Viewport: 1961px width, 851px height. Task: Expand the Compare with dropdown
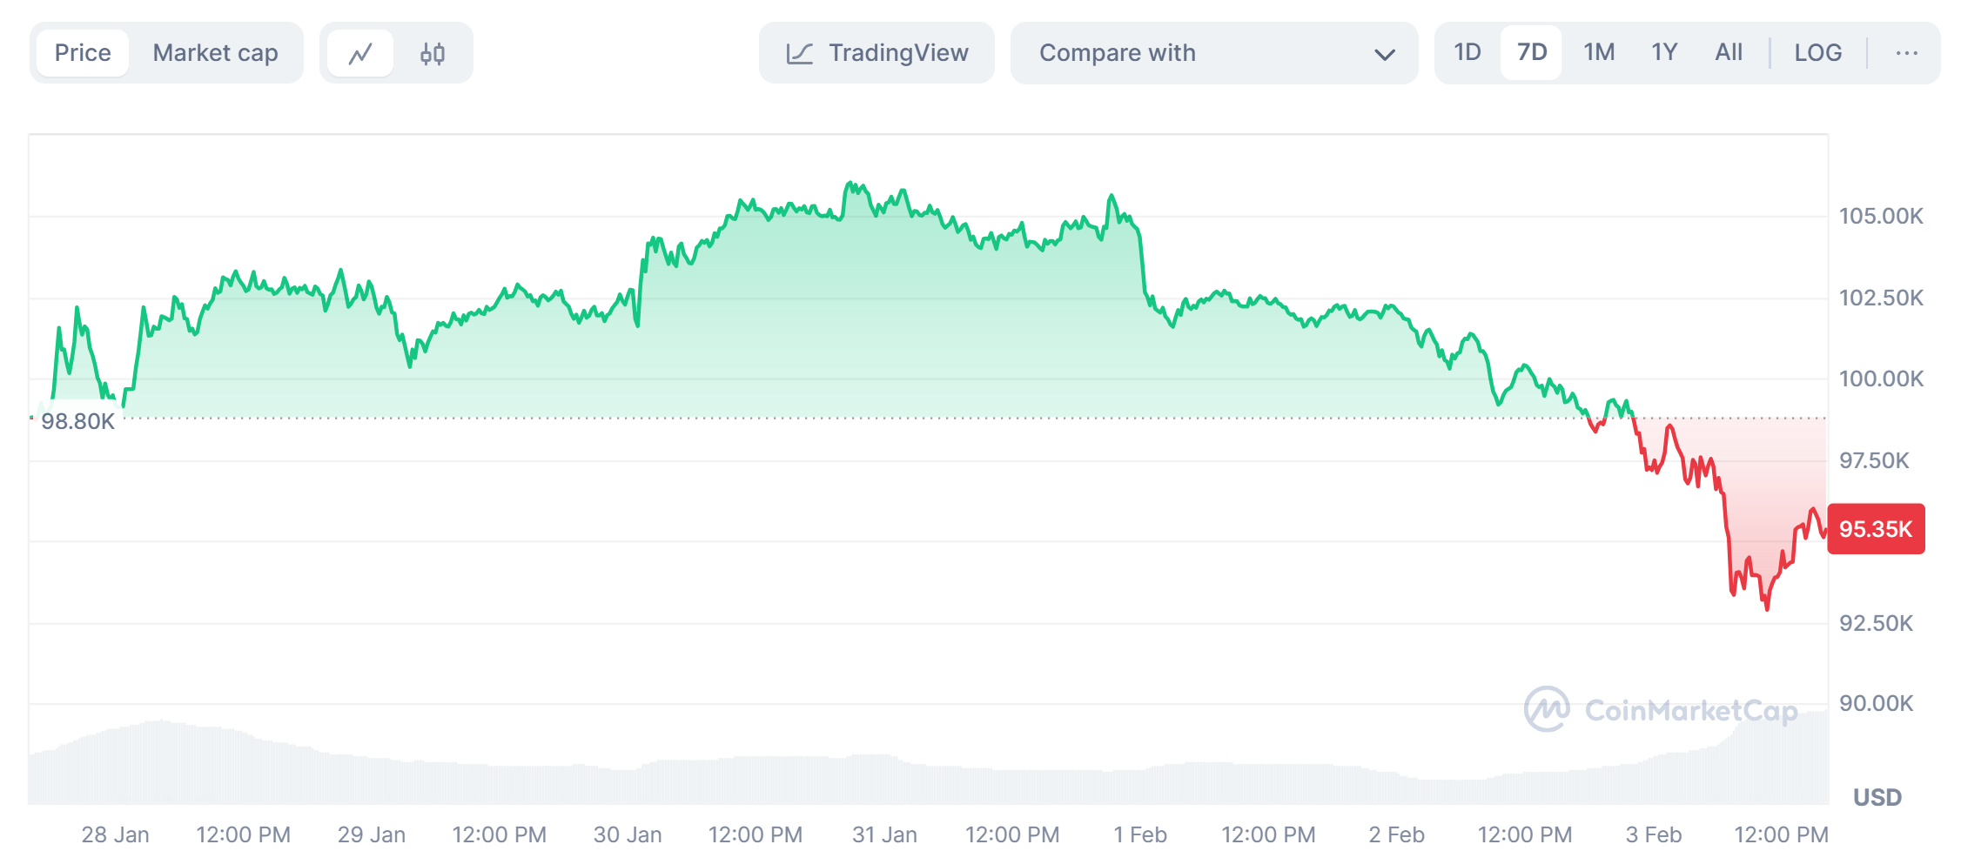point(1213,53)
